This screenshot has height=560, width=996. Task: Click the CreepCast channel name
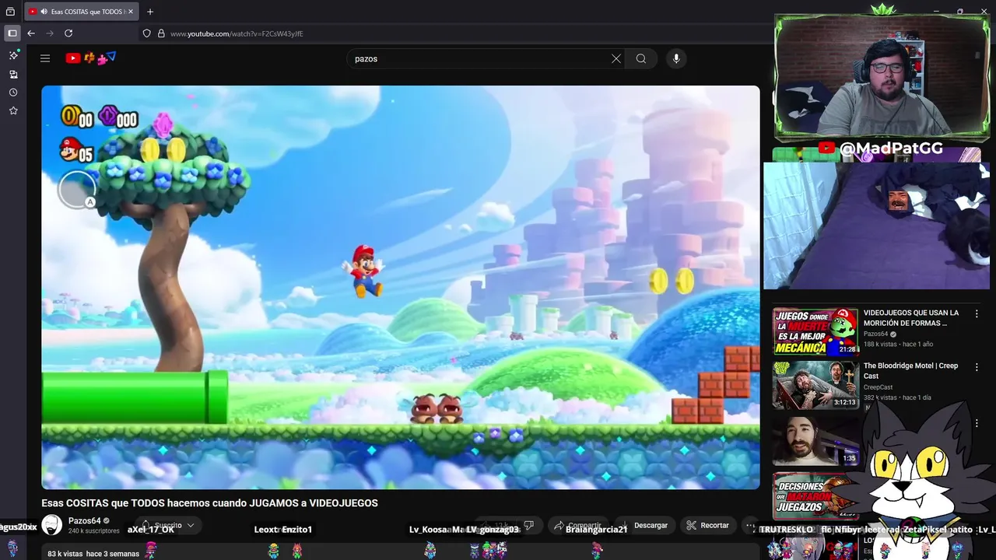tap(878, 387)
